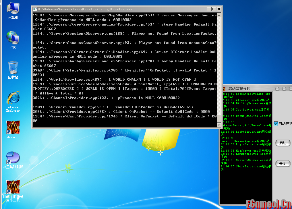The width and height of the screenshot is (292, 209).
Task: Close the Debug_Monitor console window
Action: (219, 9)
